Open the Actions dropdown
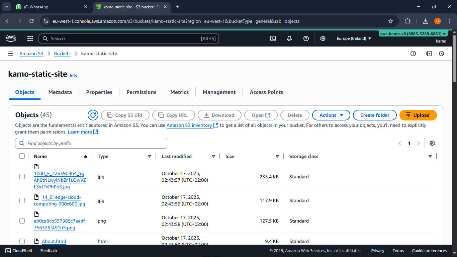Screen dimensions: 457x257 [331, 115]
